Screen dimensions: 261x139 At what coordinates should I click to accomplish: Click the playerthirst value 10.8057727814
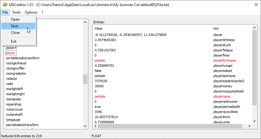click(x=106, y=117)
